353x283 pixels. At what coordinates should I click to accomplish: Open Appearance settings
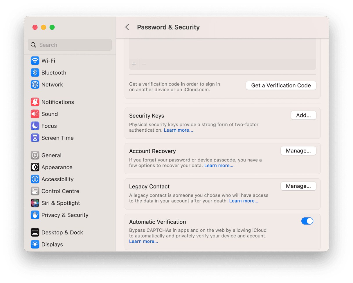coord(57,167)
